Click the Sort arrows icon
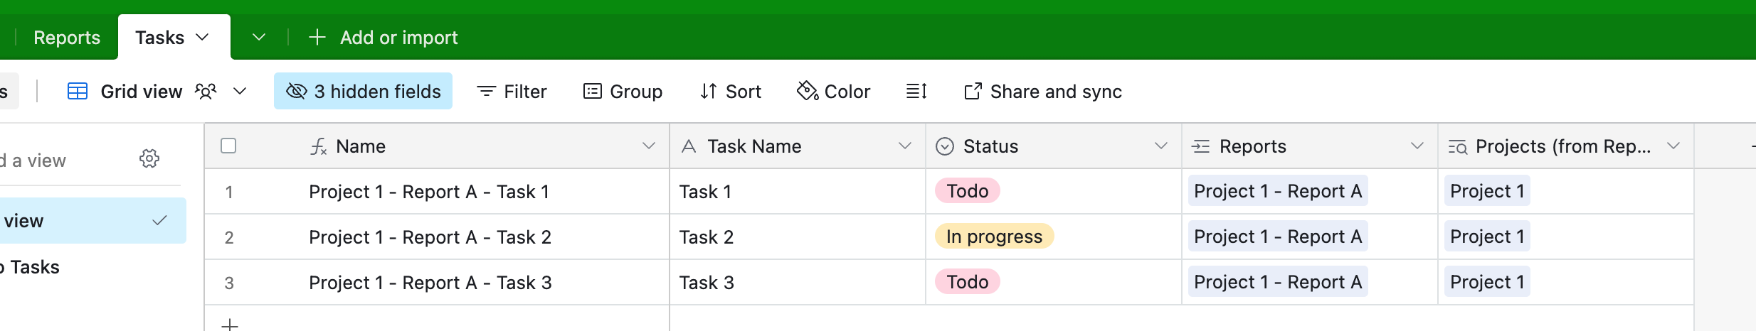This screenshot has width=1756, height=331. (x=708, y=92)
